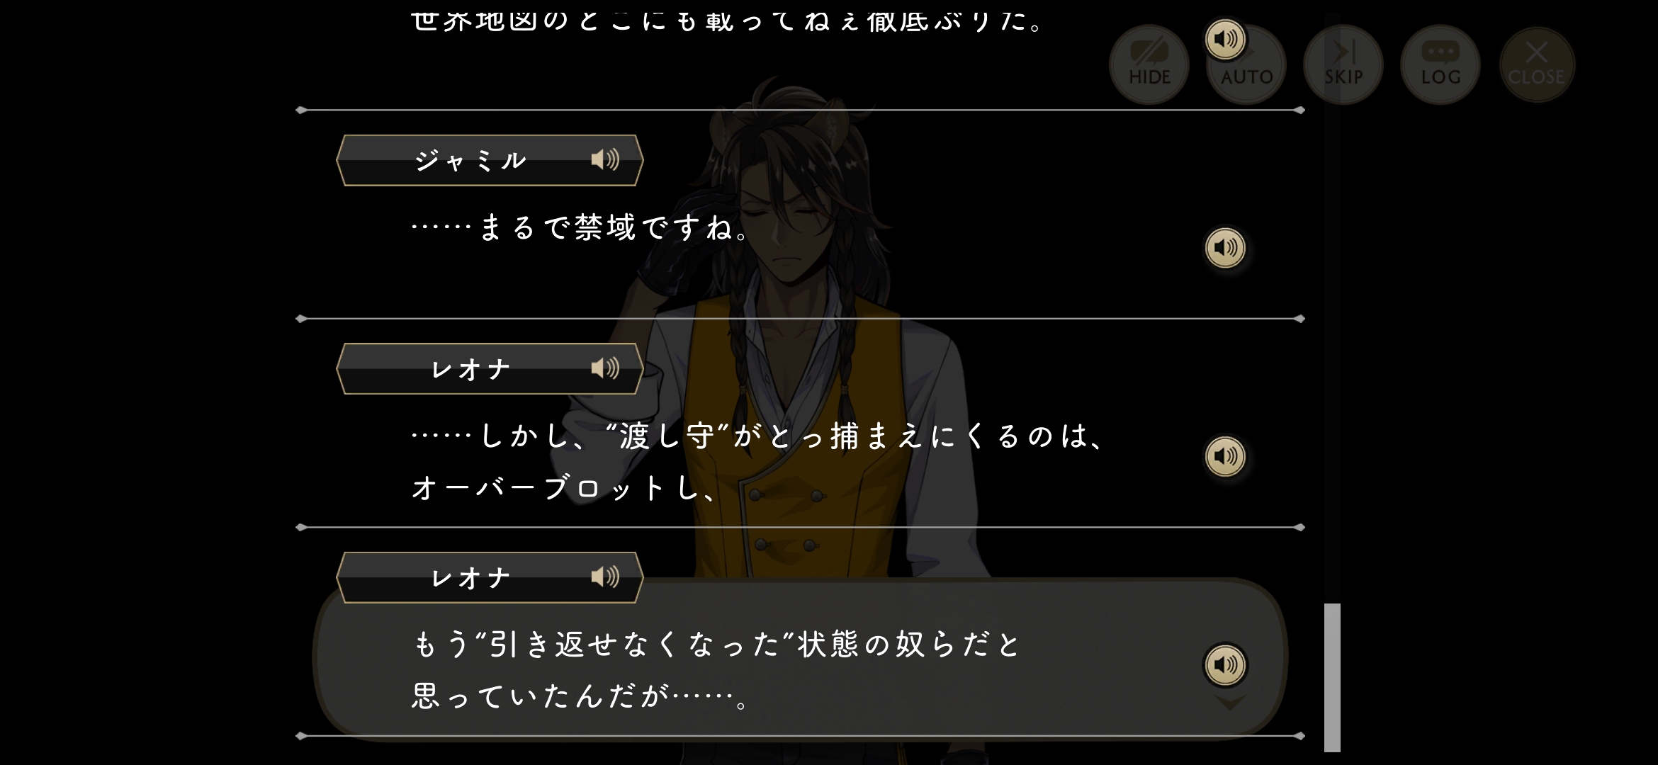Screen dimensions: 1658x765
Task: Select the ジャミル name label
Action: pyautogui.click(x=470, y=160)
